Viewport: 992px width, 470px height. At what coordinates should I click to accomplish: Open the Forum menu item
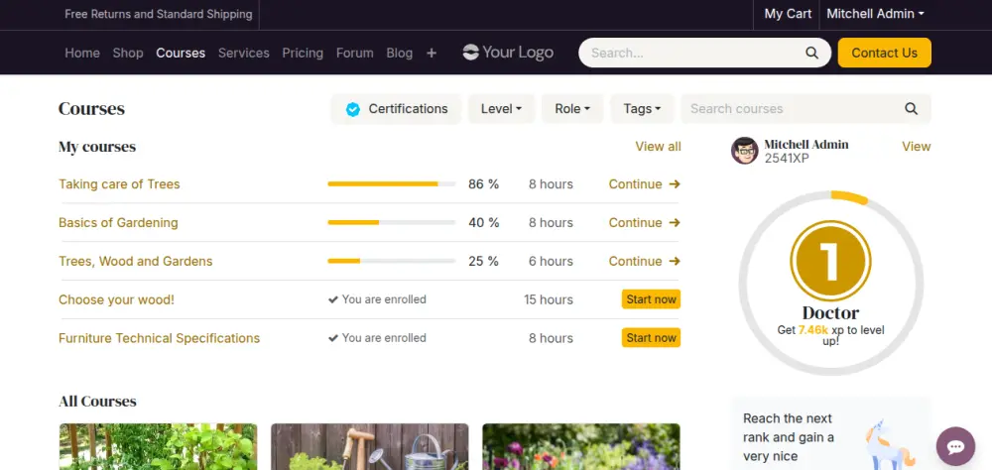coord(354,54)
